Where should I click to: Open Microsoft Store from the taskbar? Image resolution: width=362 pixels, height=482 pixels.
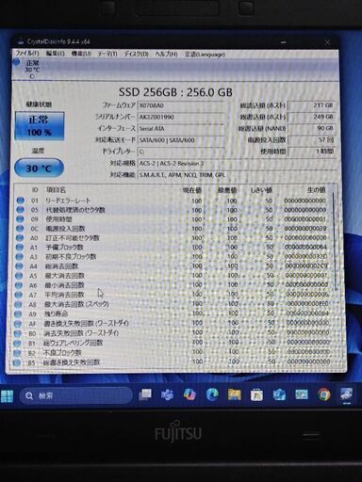click(256, 394)
